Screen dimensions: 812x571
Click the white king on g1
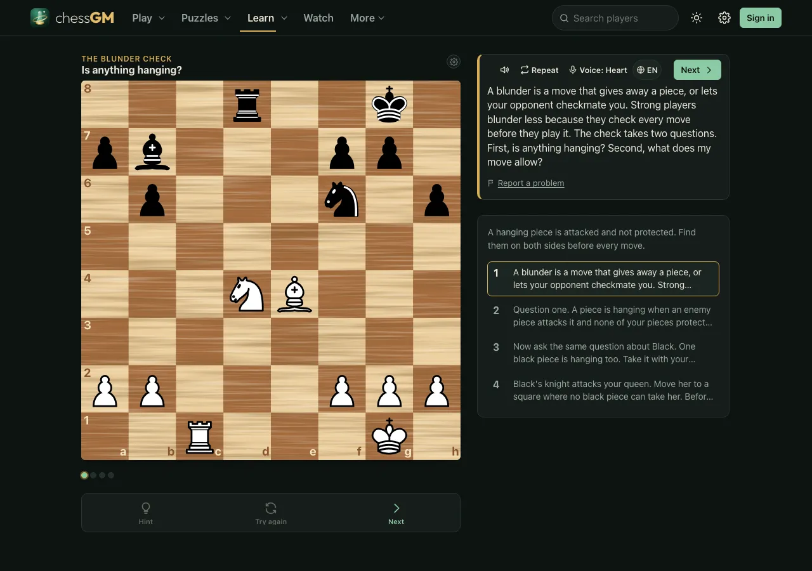tap(389, 436)
